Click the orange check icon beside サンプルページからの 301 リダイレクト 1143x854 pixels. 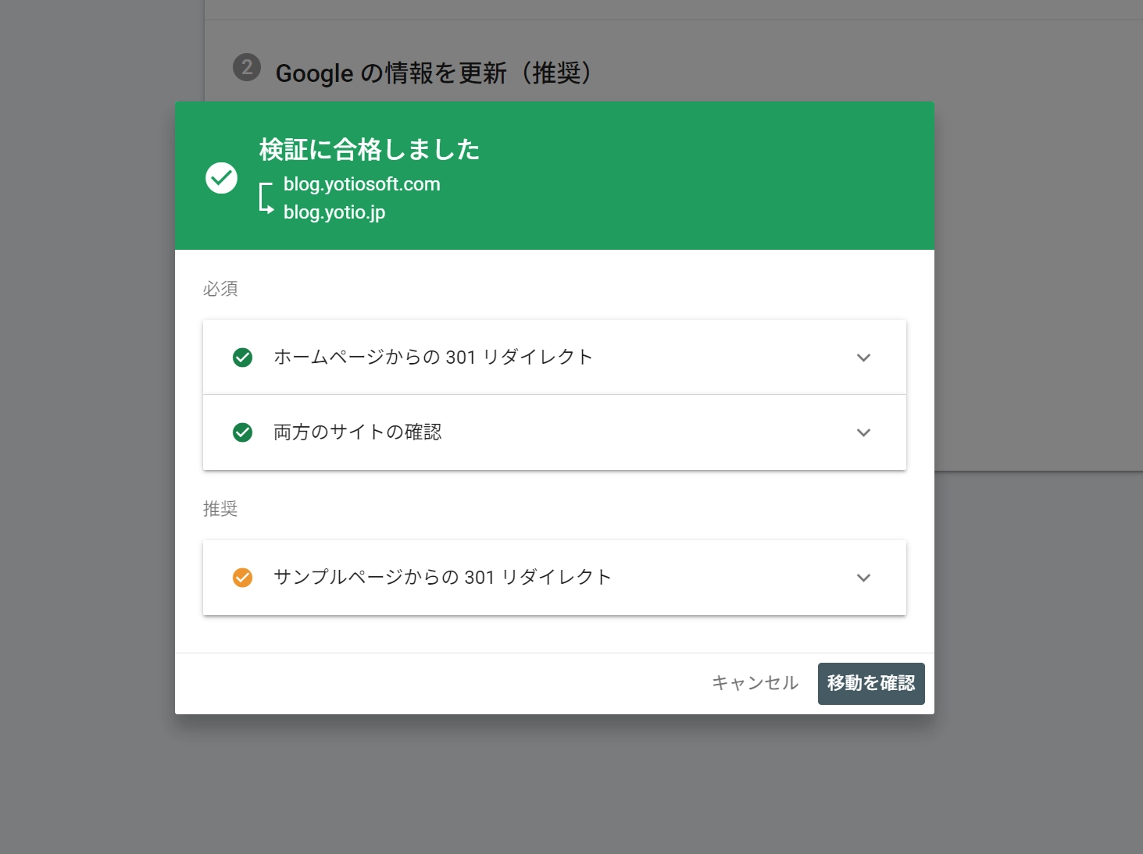243,578
